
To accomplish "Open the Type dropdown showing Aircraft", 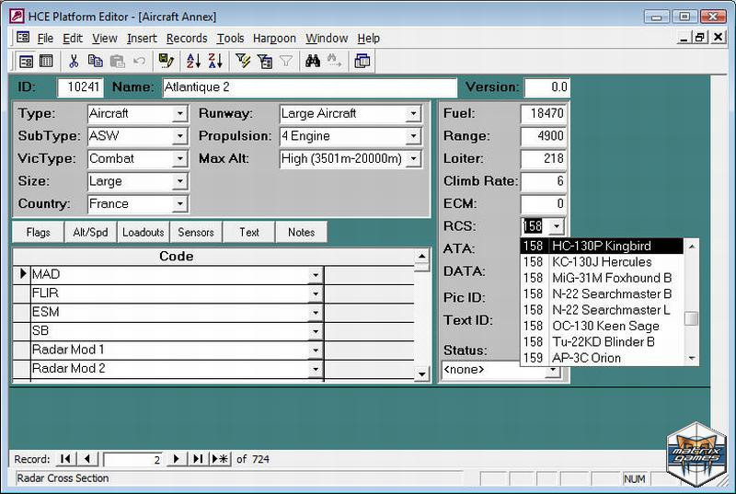I will [179, 113].
